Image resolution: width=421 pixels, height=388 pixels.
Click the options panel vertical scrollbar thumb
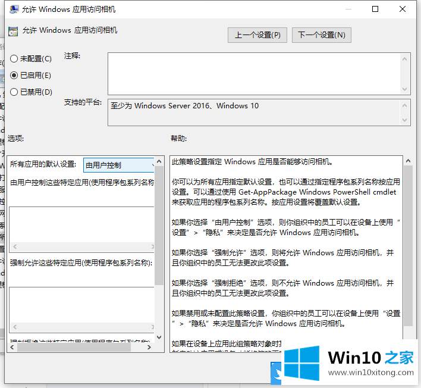(159, 226)
